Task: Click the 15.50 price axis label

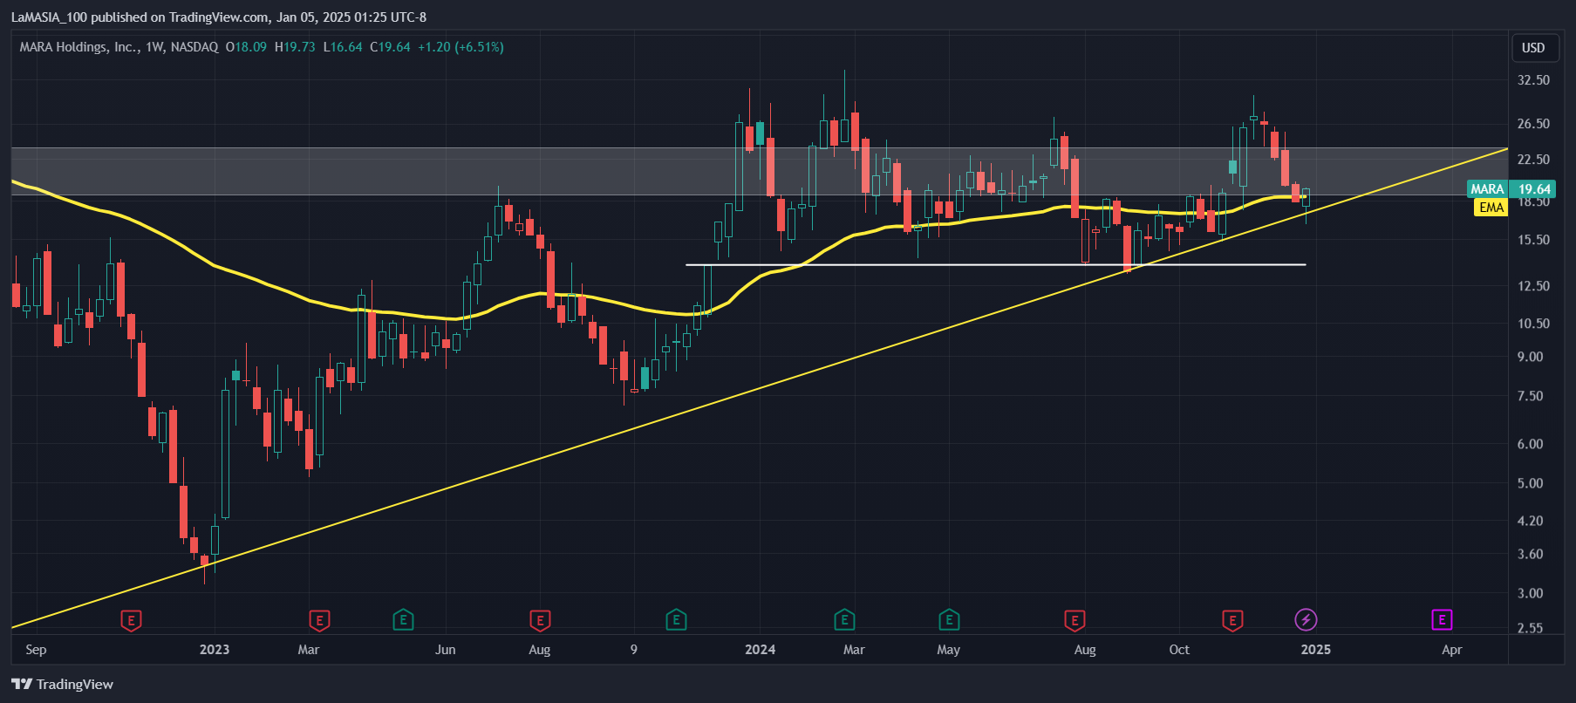Action: [1533, 240]
